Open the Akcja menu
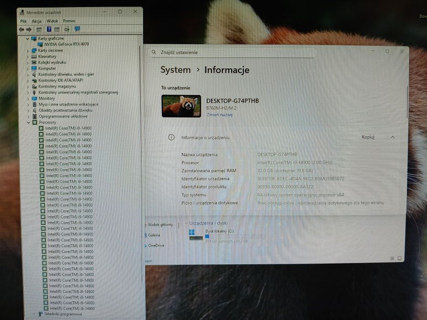The height and width of the screenshot is (320, 427). [37, 21]
